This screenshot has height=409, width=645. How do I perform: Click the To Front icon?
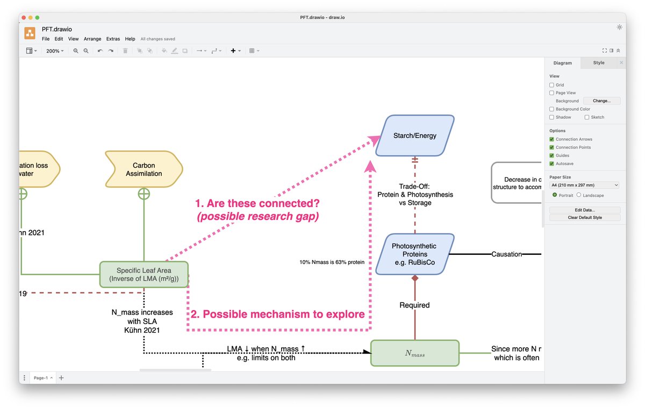139,51
